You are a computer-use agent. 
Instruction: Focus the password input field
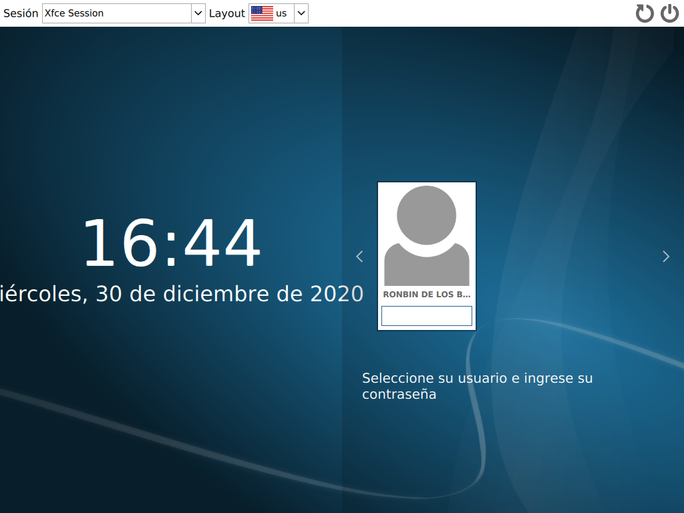(x=427, y=316)
